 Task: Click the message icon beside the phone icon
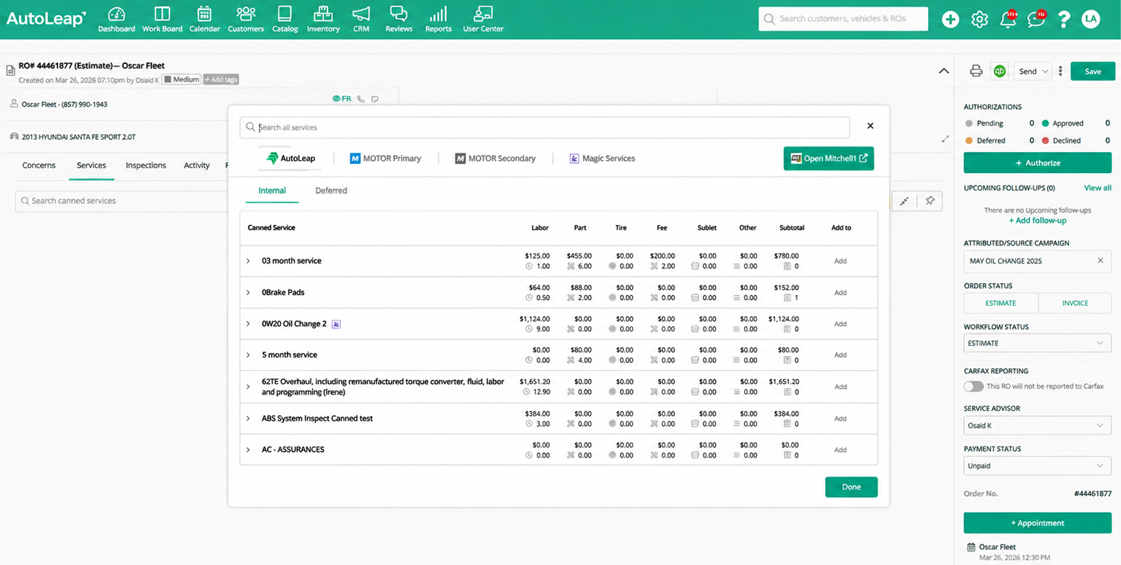coord(375,99)
